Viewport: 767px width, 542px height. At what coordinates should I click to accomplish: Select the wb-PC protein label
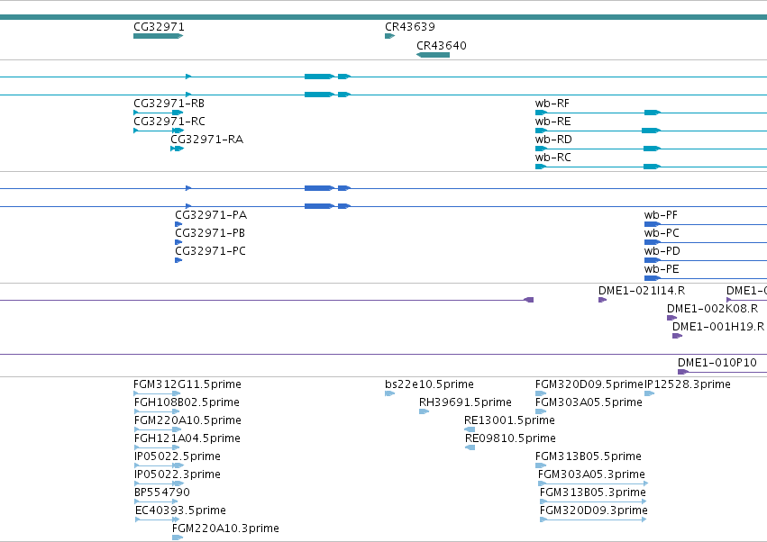click(x=662, y=233)
